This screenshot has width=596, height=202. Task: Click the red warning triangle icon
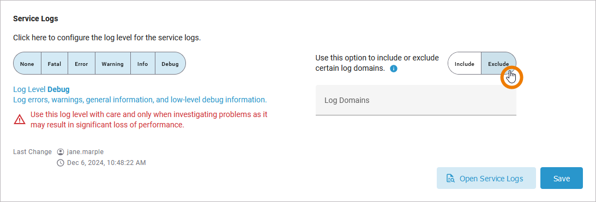pyautogui.click(x=20, y=120)
